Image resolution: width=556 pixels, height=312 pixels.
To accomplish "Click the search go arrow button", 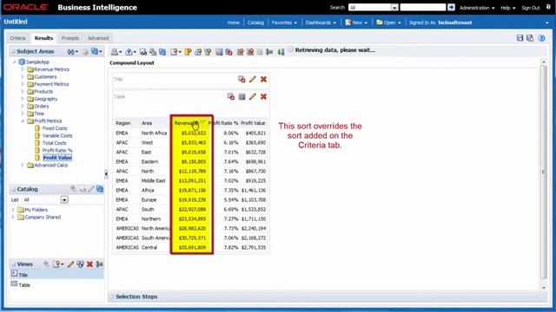I will pyautogui.click(x=451, y=8).
